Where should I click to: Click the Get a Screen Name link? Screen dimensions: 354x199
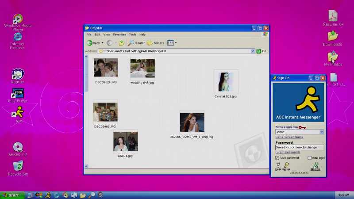pyautogui.click(x=289, y=137)
